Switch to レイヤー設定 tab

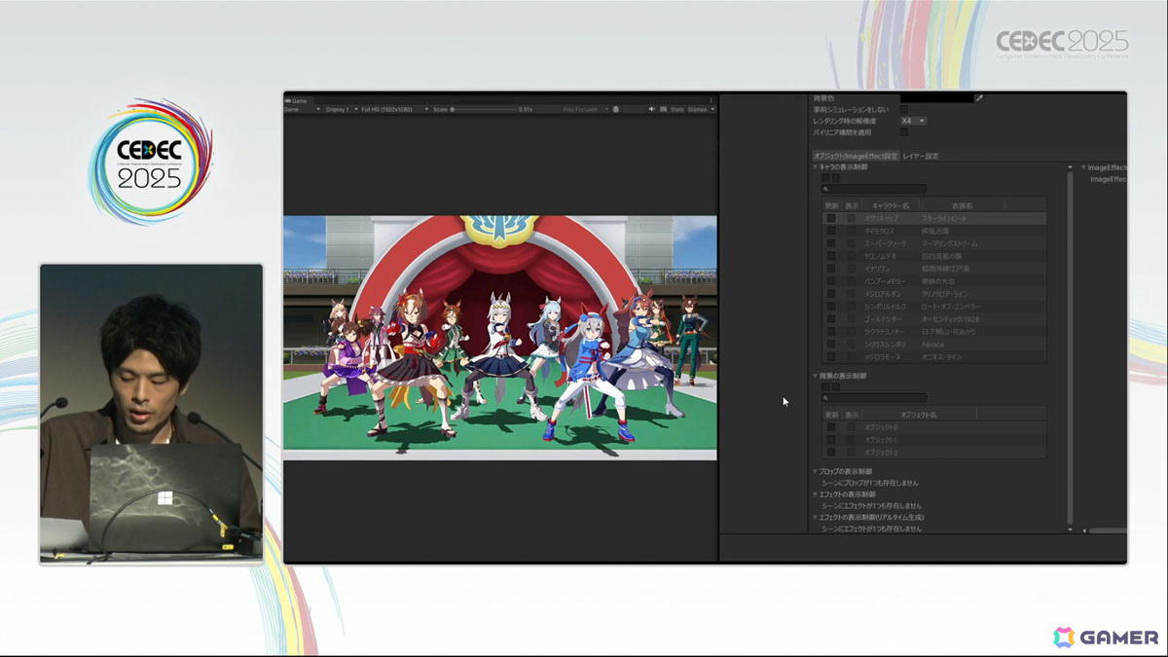pyautogui.click(x=921, y=156)
